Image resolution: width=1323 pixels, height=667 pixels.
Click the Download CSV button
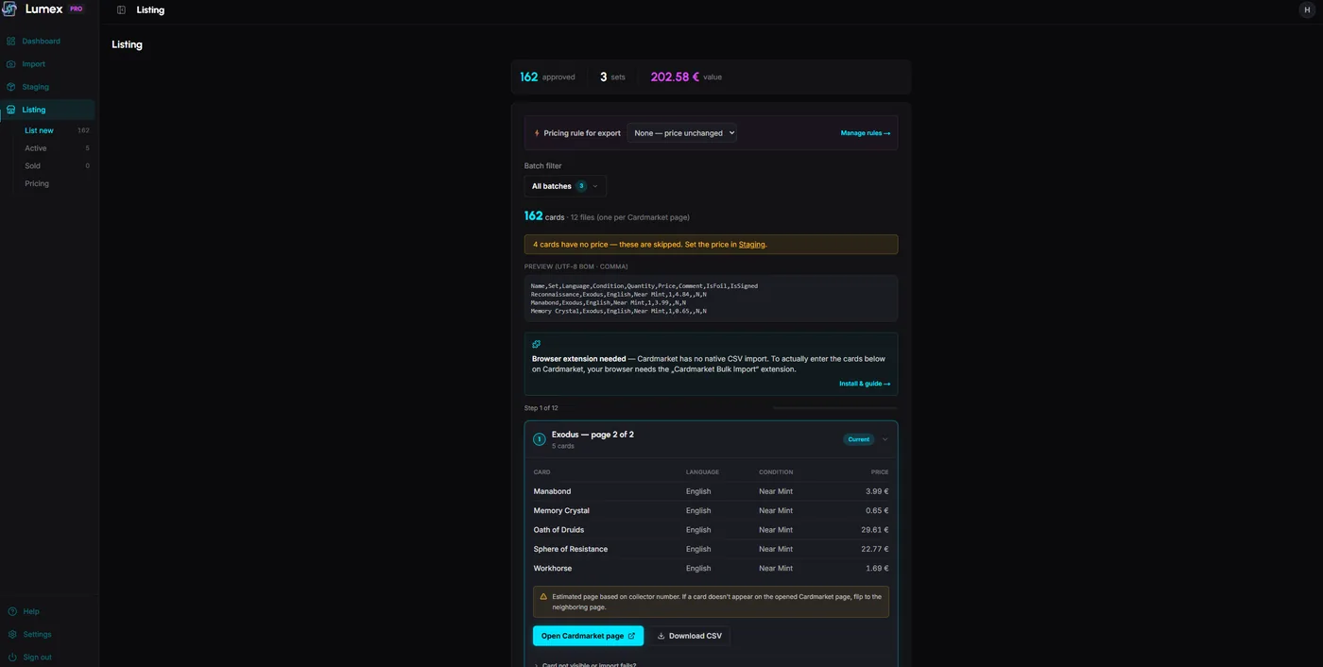point(689,636)
